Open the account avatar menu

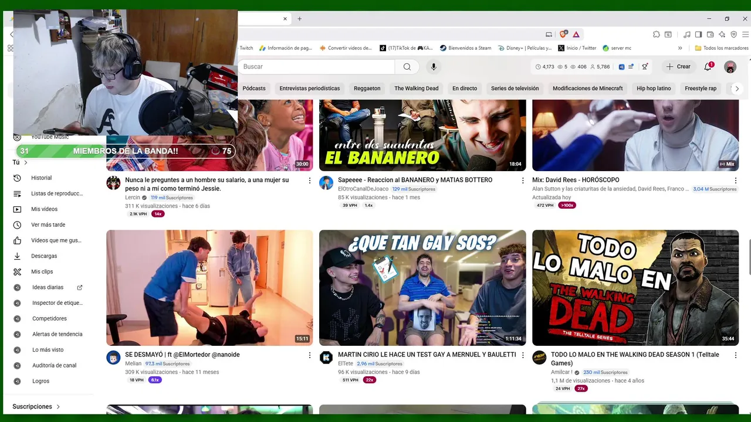coord(730,67)
